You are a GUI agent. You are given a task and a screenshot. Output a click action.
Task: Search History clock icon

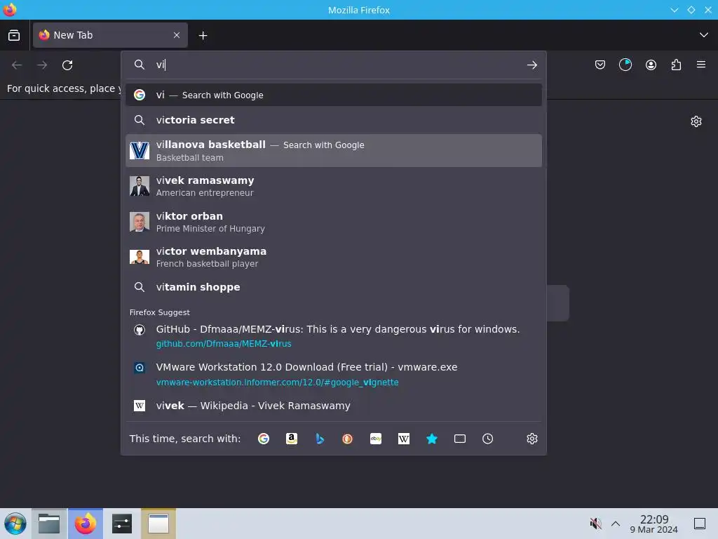(488, 439)
